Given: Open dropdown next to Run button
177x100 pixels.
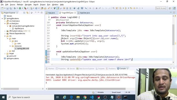Looking at the screenshot, I should coord(22,8).
